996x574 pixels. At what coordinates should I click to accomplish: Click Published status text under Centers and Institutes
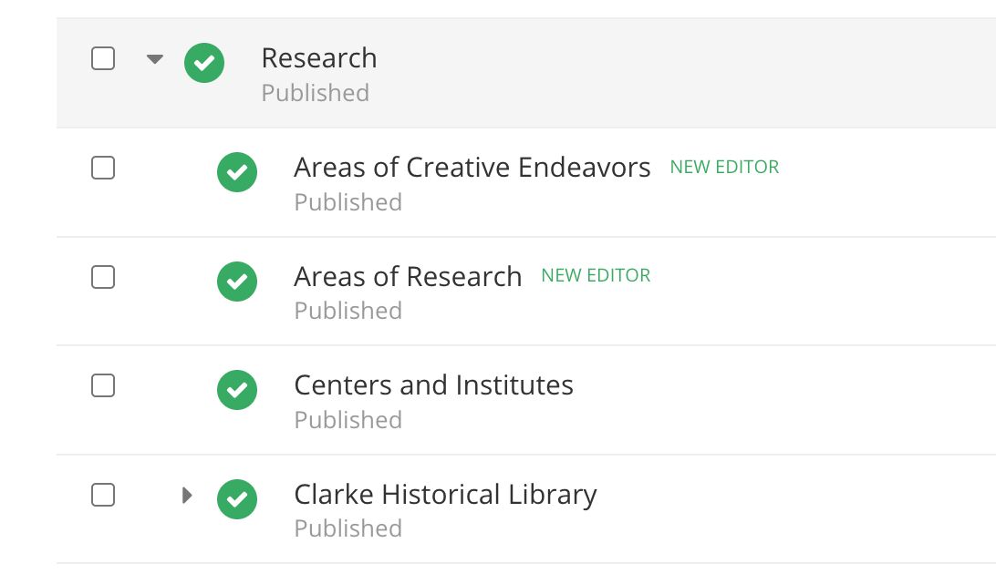348,420
